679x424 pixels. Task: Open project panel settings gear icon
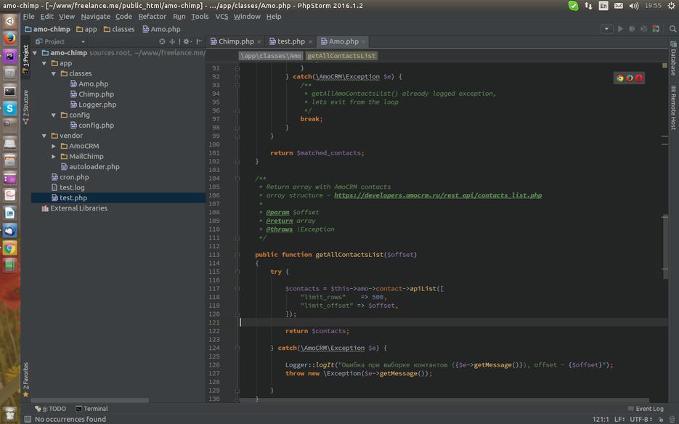point(186,41)
